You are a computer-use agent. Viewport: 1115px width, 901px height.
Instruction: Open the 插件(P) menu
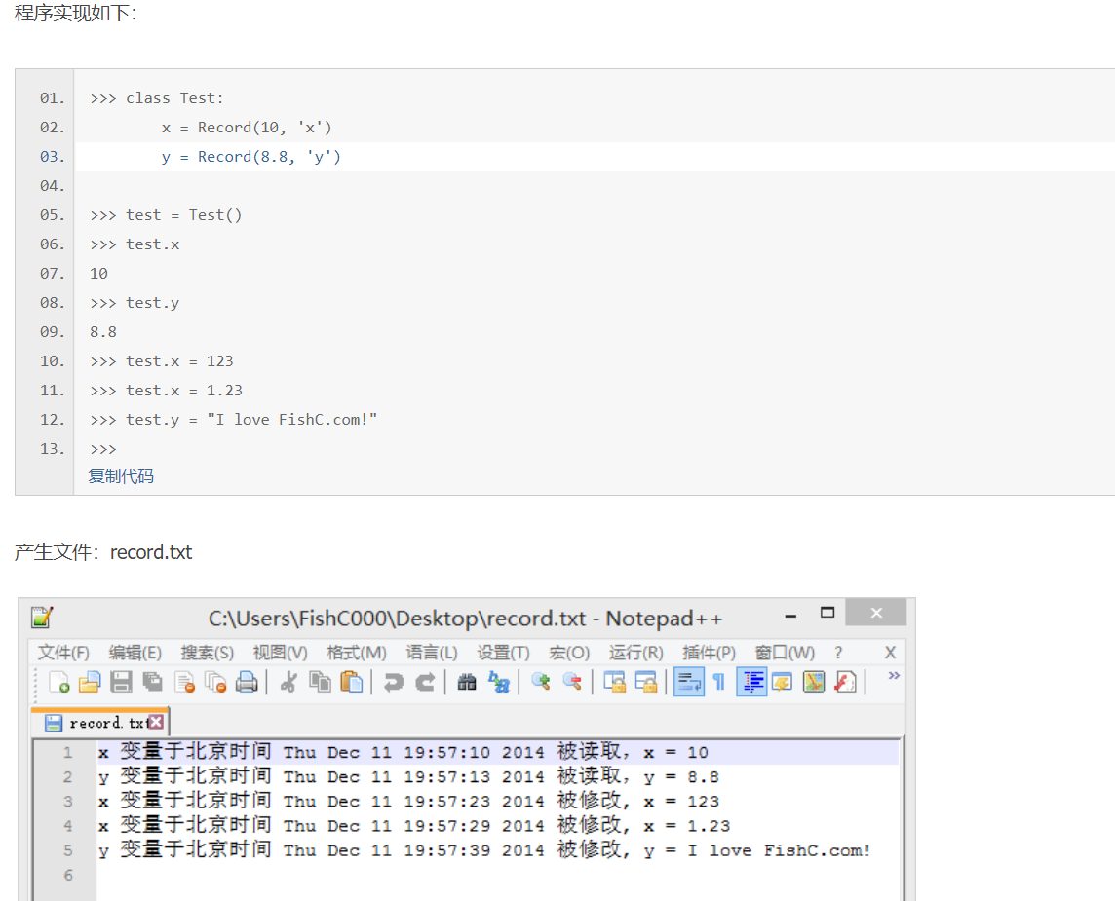(x=709, y=653)
